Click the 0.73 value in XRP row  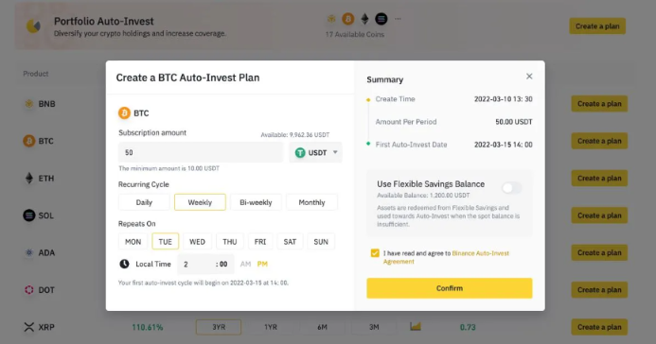coord(468,327)
